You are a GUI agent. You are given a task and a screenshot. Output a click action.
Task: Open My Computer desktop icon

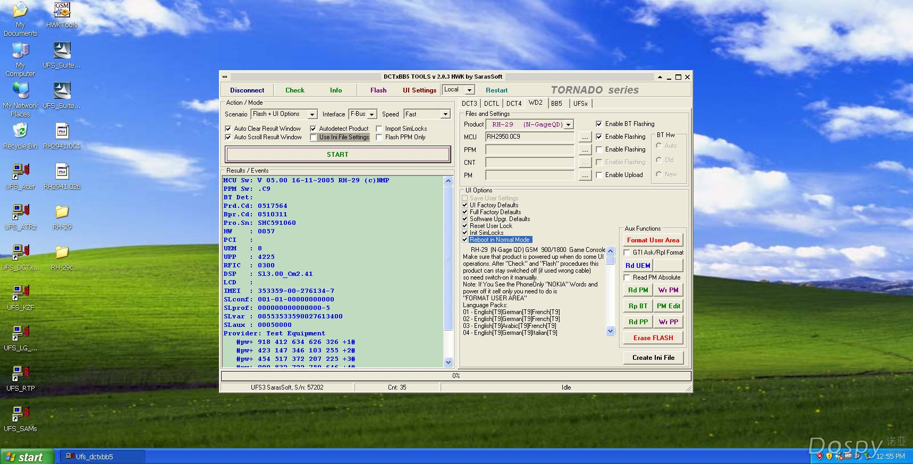20,59
